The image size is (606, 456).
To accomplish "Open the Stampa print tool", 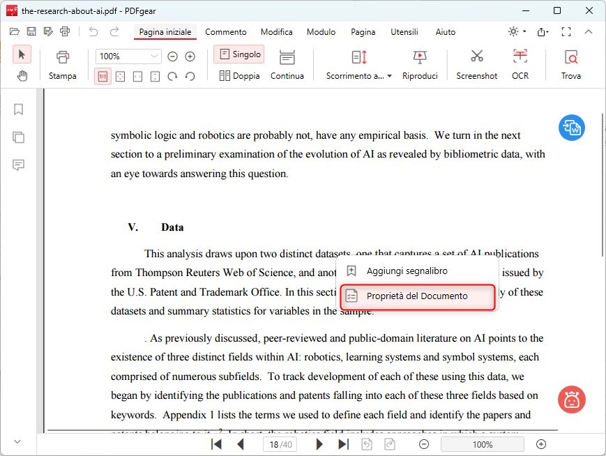I will [x=62, y=63].
